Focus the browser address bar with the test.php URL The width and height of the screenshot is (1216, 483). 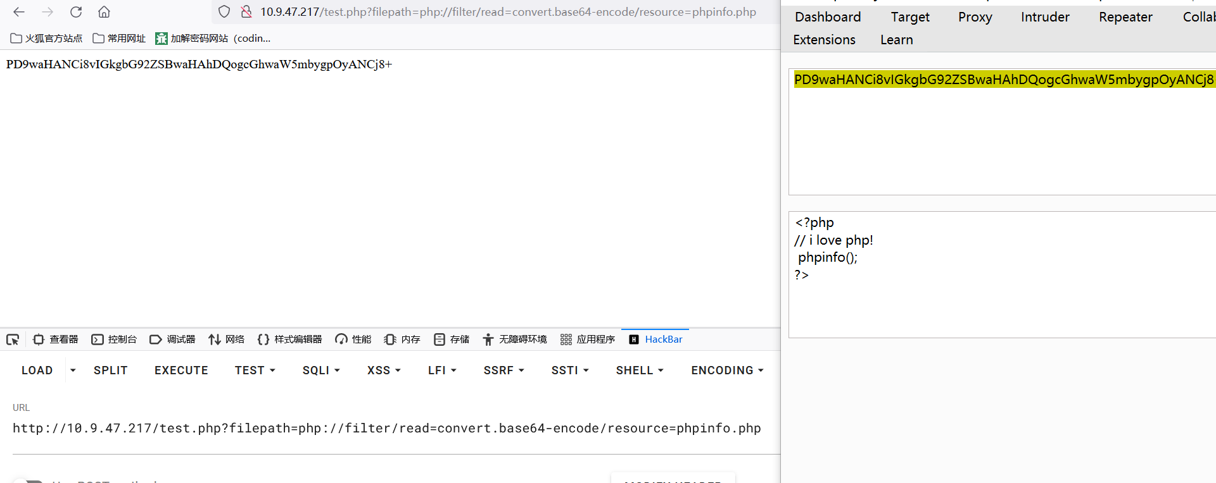click(508, 12)
